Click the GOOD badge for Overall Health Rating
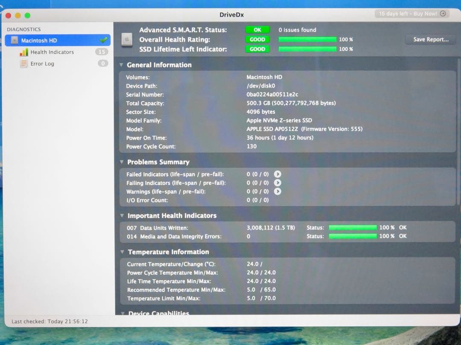The width and height of the screenshot is (461, 345). click(257, 40)
